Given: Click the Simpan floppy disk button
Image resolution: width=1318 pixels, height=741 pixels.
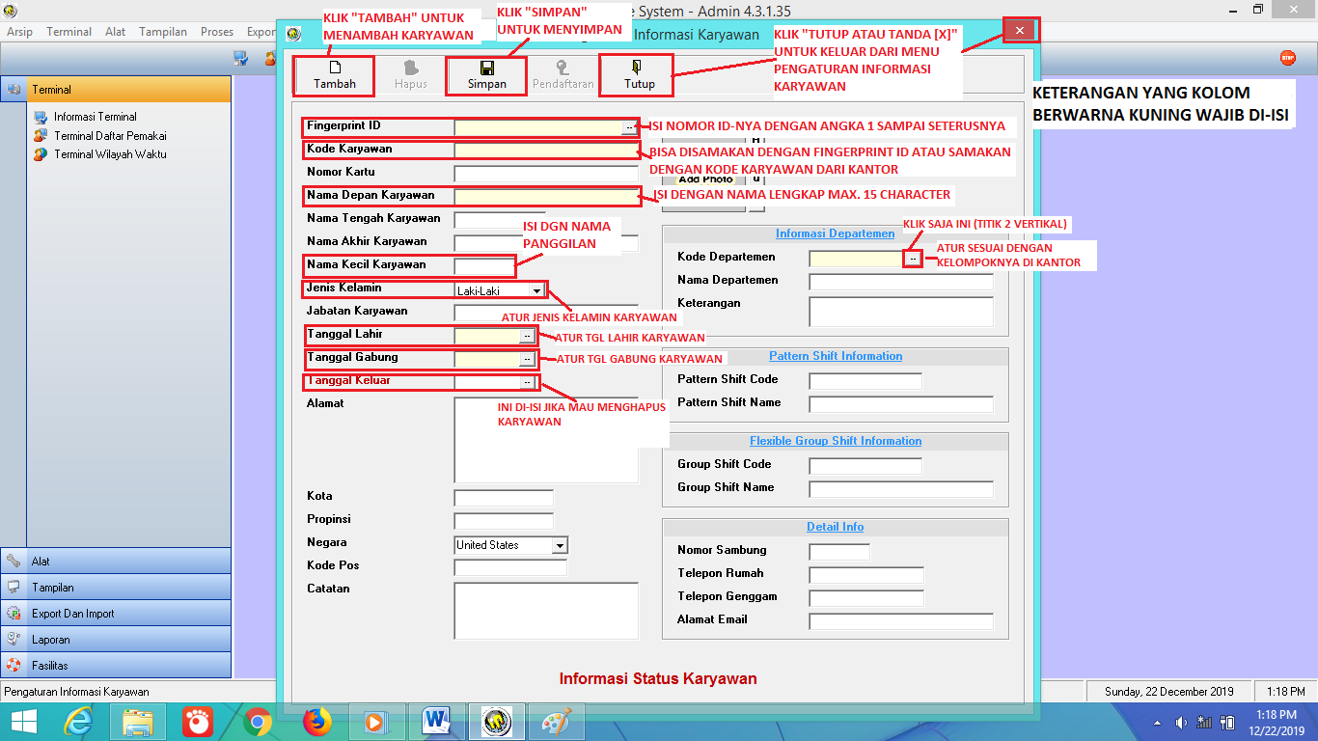Looking at the screenshot, I should (x=487, y=75).
